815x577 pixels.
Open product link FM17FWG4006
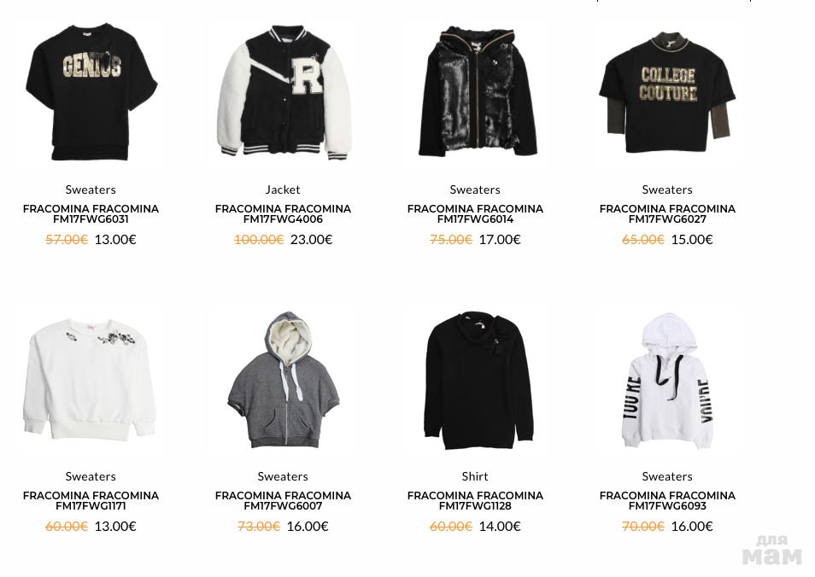tap(284, 214)
